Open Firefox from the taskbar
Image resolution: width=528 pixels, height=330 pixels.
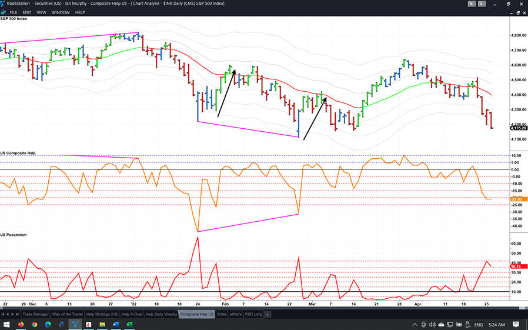click(x=21, y=324)
